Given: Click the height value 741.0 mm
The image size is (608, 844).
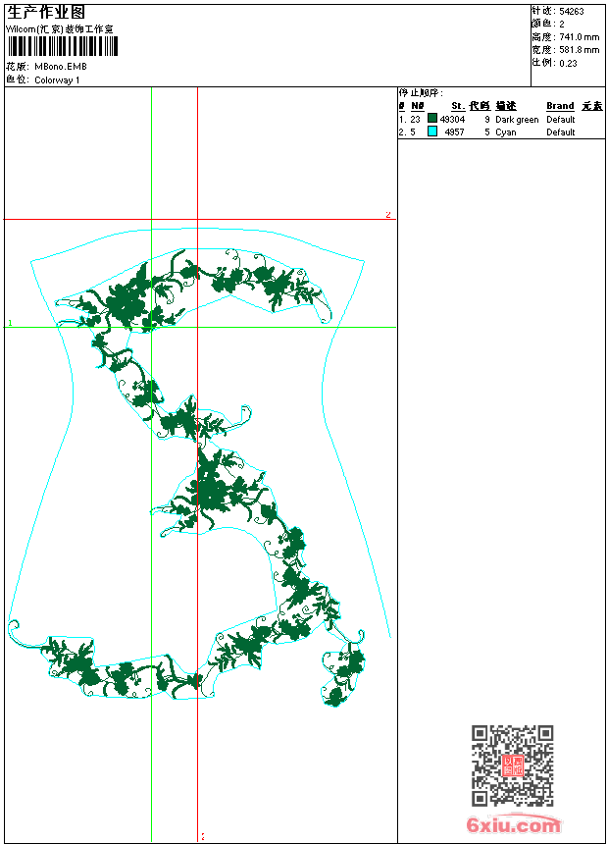Looking at the screenshot, I should [579, 37].
